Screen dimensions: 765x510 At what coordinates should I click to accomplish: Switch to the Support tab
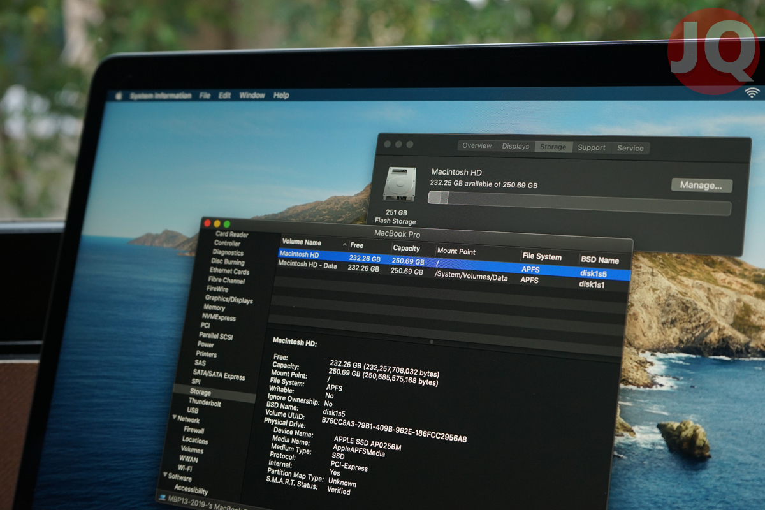pos(592,147)
